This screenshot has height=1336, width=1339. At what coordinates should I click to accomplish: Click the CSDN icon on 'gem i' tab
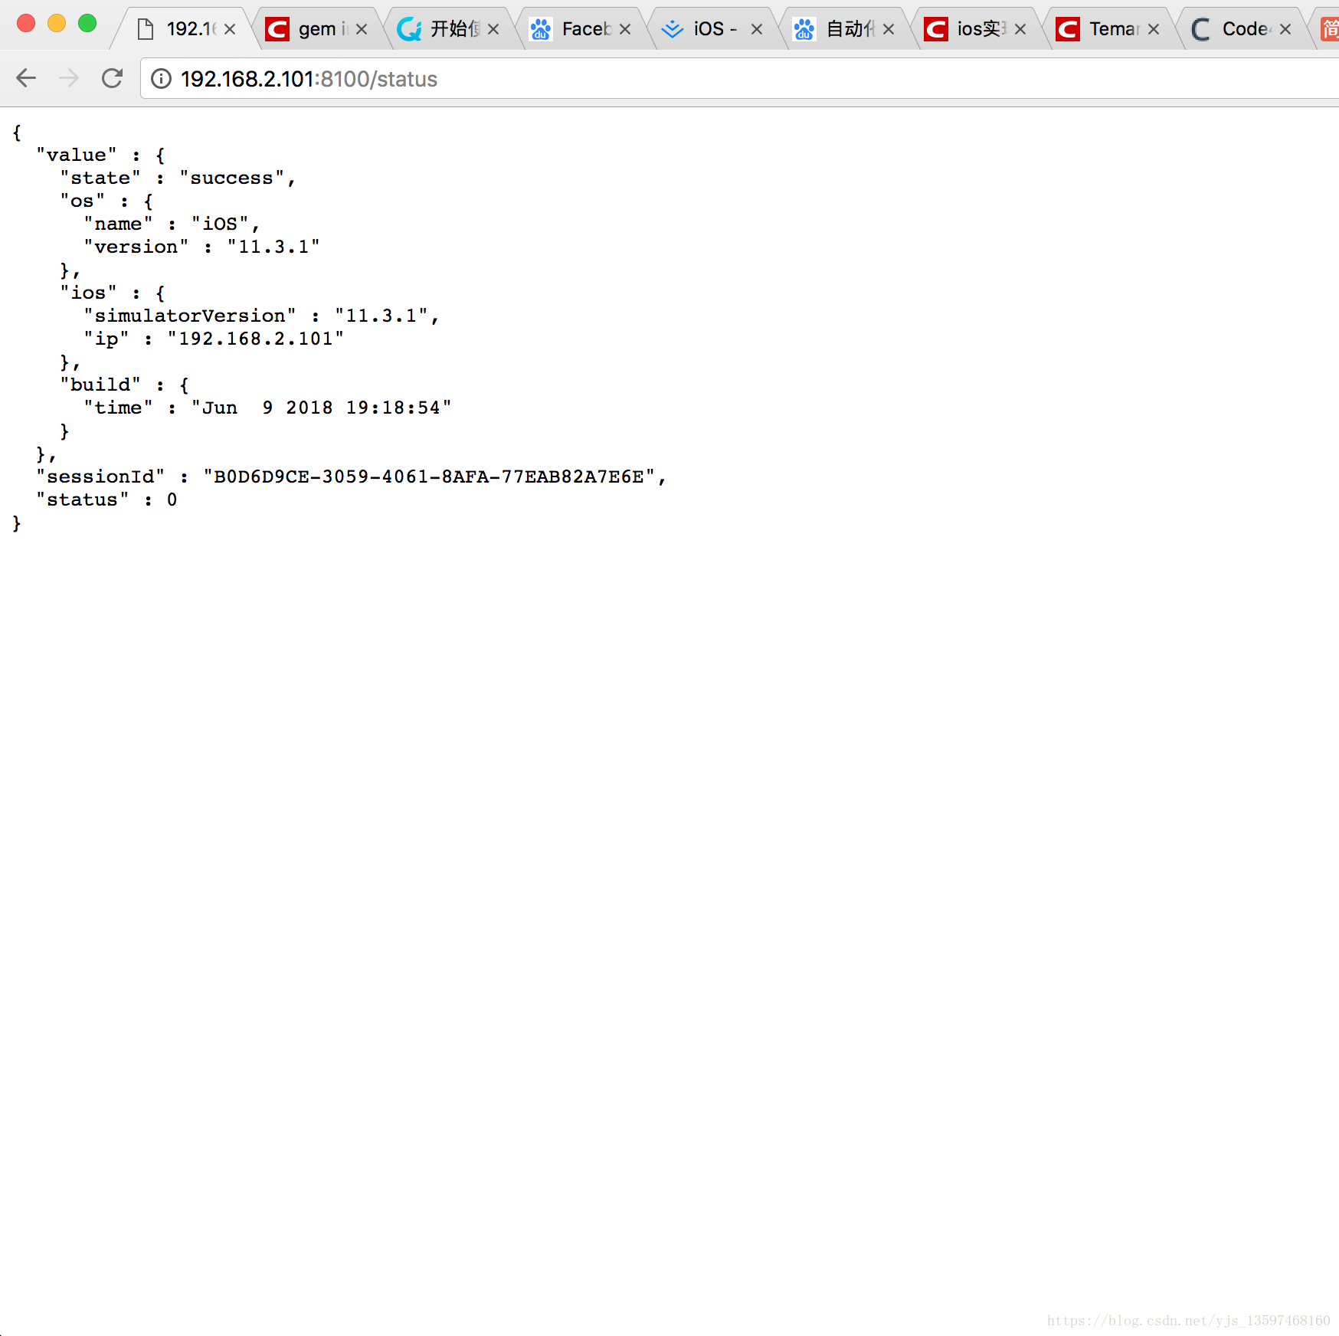pos(277,30)
